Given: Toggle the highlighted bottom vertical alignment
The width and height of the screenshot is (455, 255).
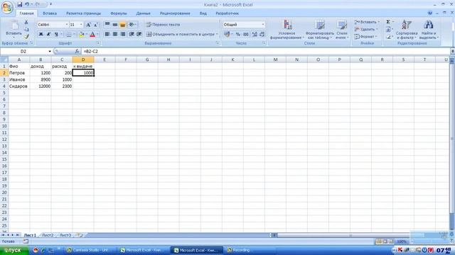Looking at the screenshot, I should (123, 25).
